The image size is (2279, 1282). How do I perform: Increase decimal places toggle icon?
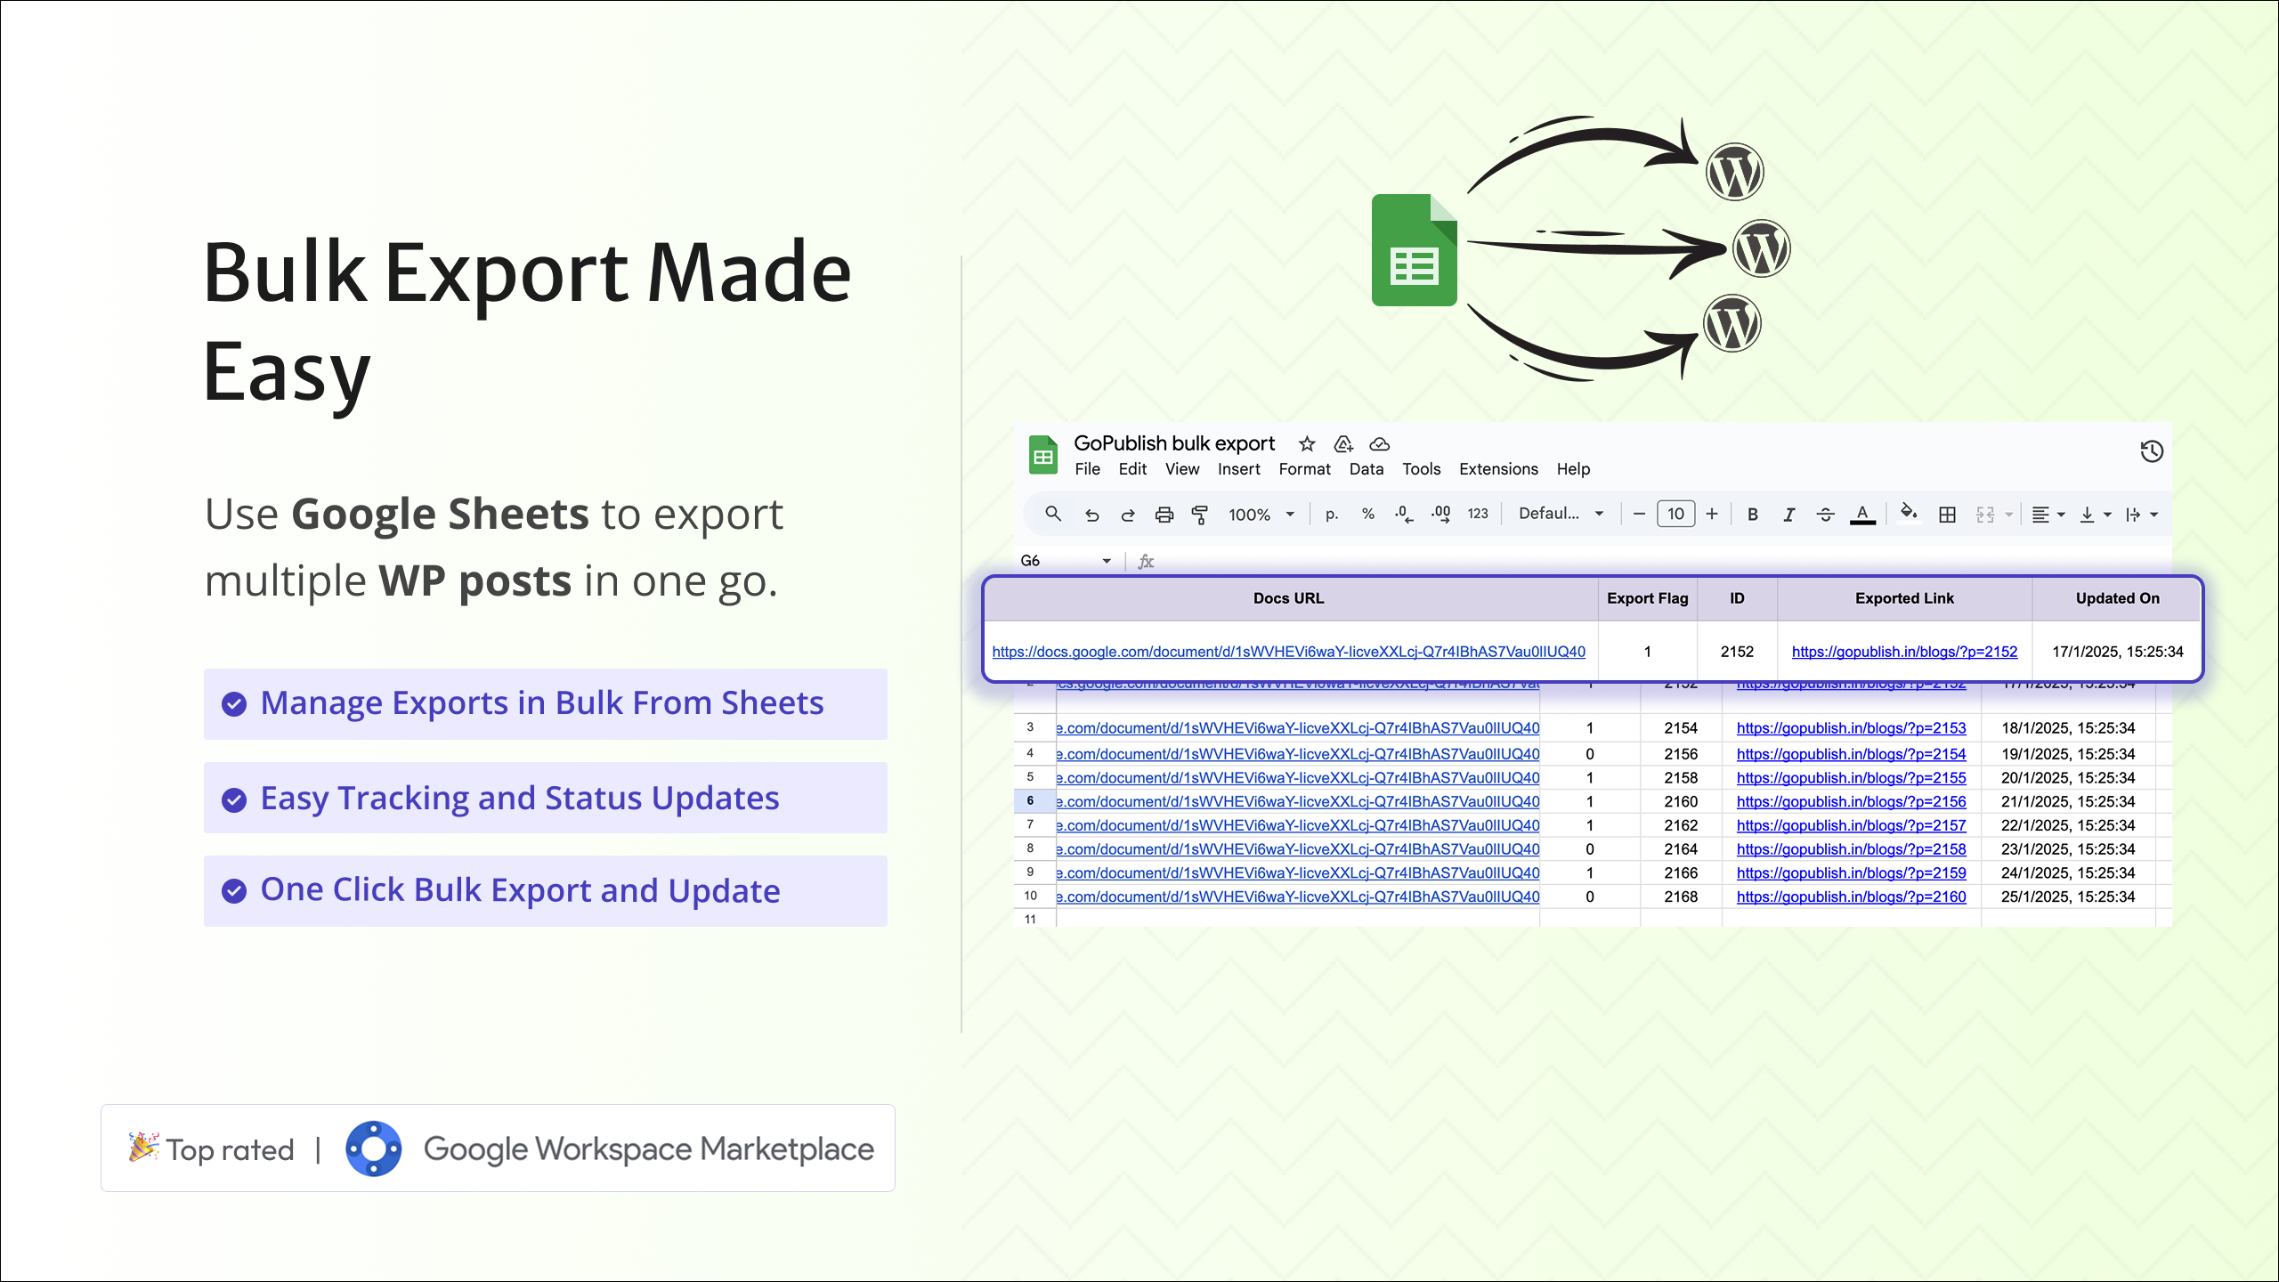click(x=1440, y=514)
